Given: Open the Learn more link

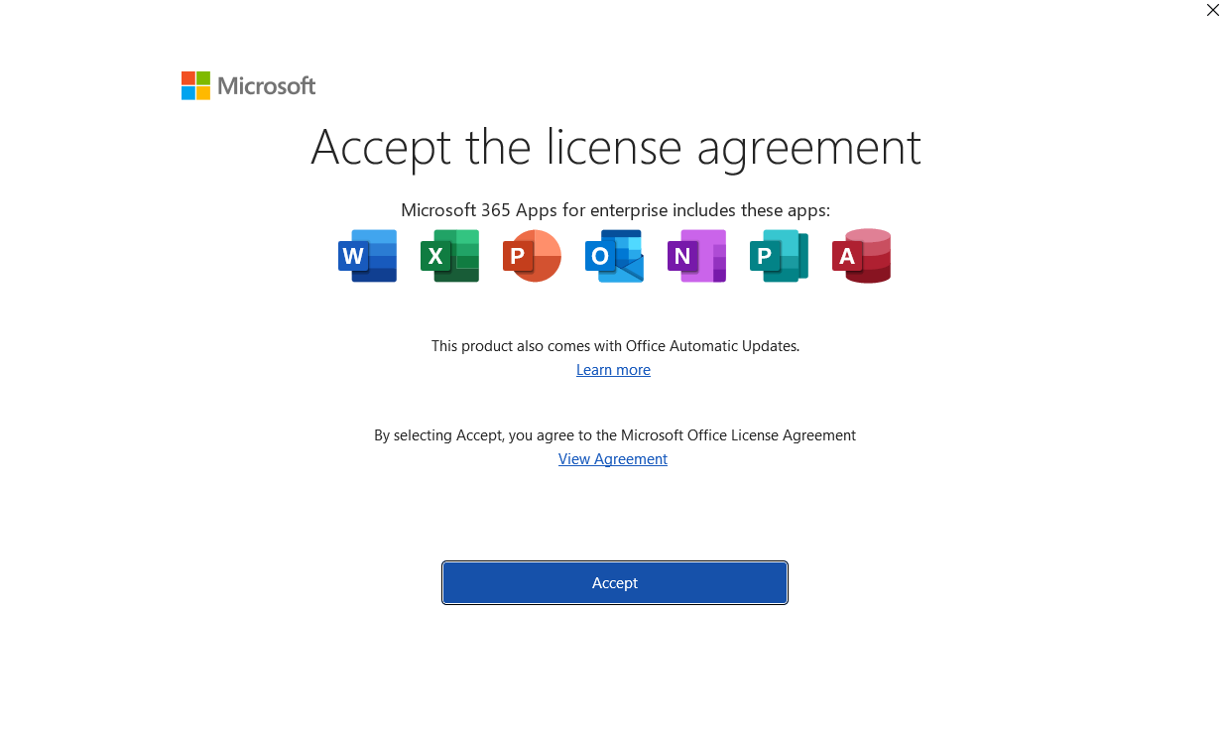Looking at the screenshot, I should (x=613, y=370).
